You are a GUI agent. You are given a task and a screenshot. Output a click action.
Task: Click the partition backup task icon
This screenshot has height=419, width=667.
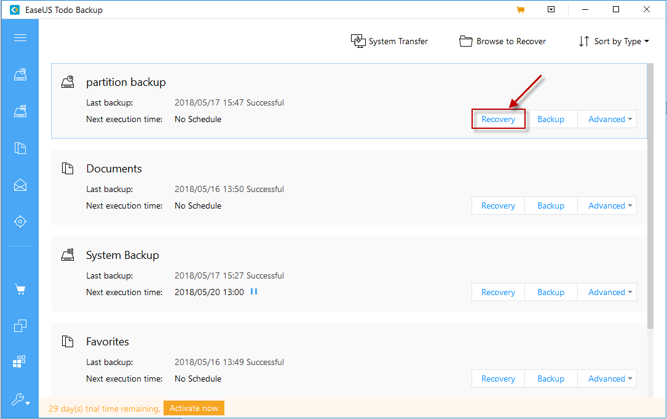(x=68, y=82)
